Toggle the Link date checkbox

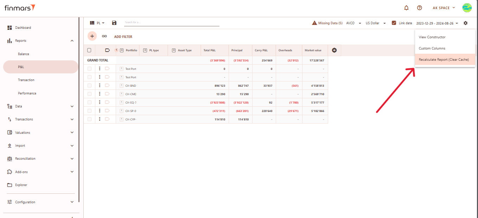394,23
